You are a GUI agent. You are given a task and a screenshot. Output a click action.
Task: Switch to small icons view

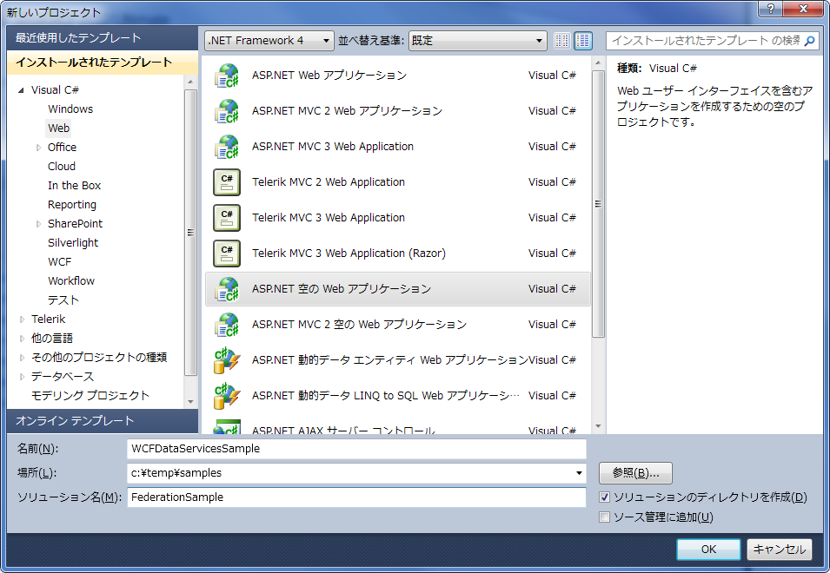[562, 41]
